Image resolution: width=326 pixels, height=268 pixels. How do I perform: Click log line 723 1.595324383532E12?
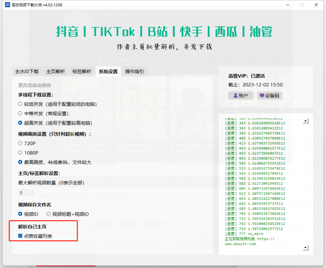pyautogui.click(x=255, y=219)
